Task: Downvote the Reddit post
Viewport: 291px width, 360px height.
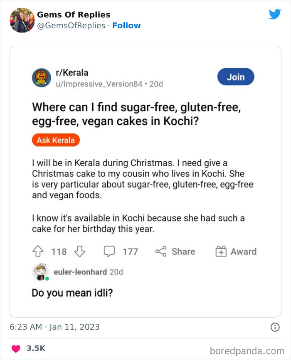Action: coord(80,252)
